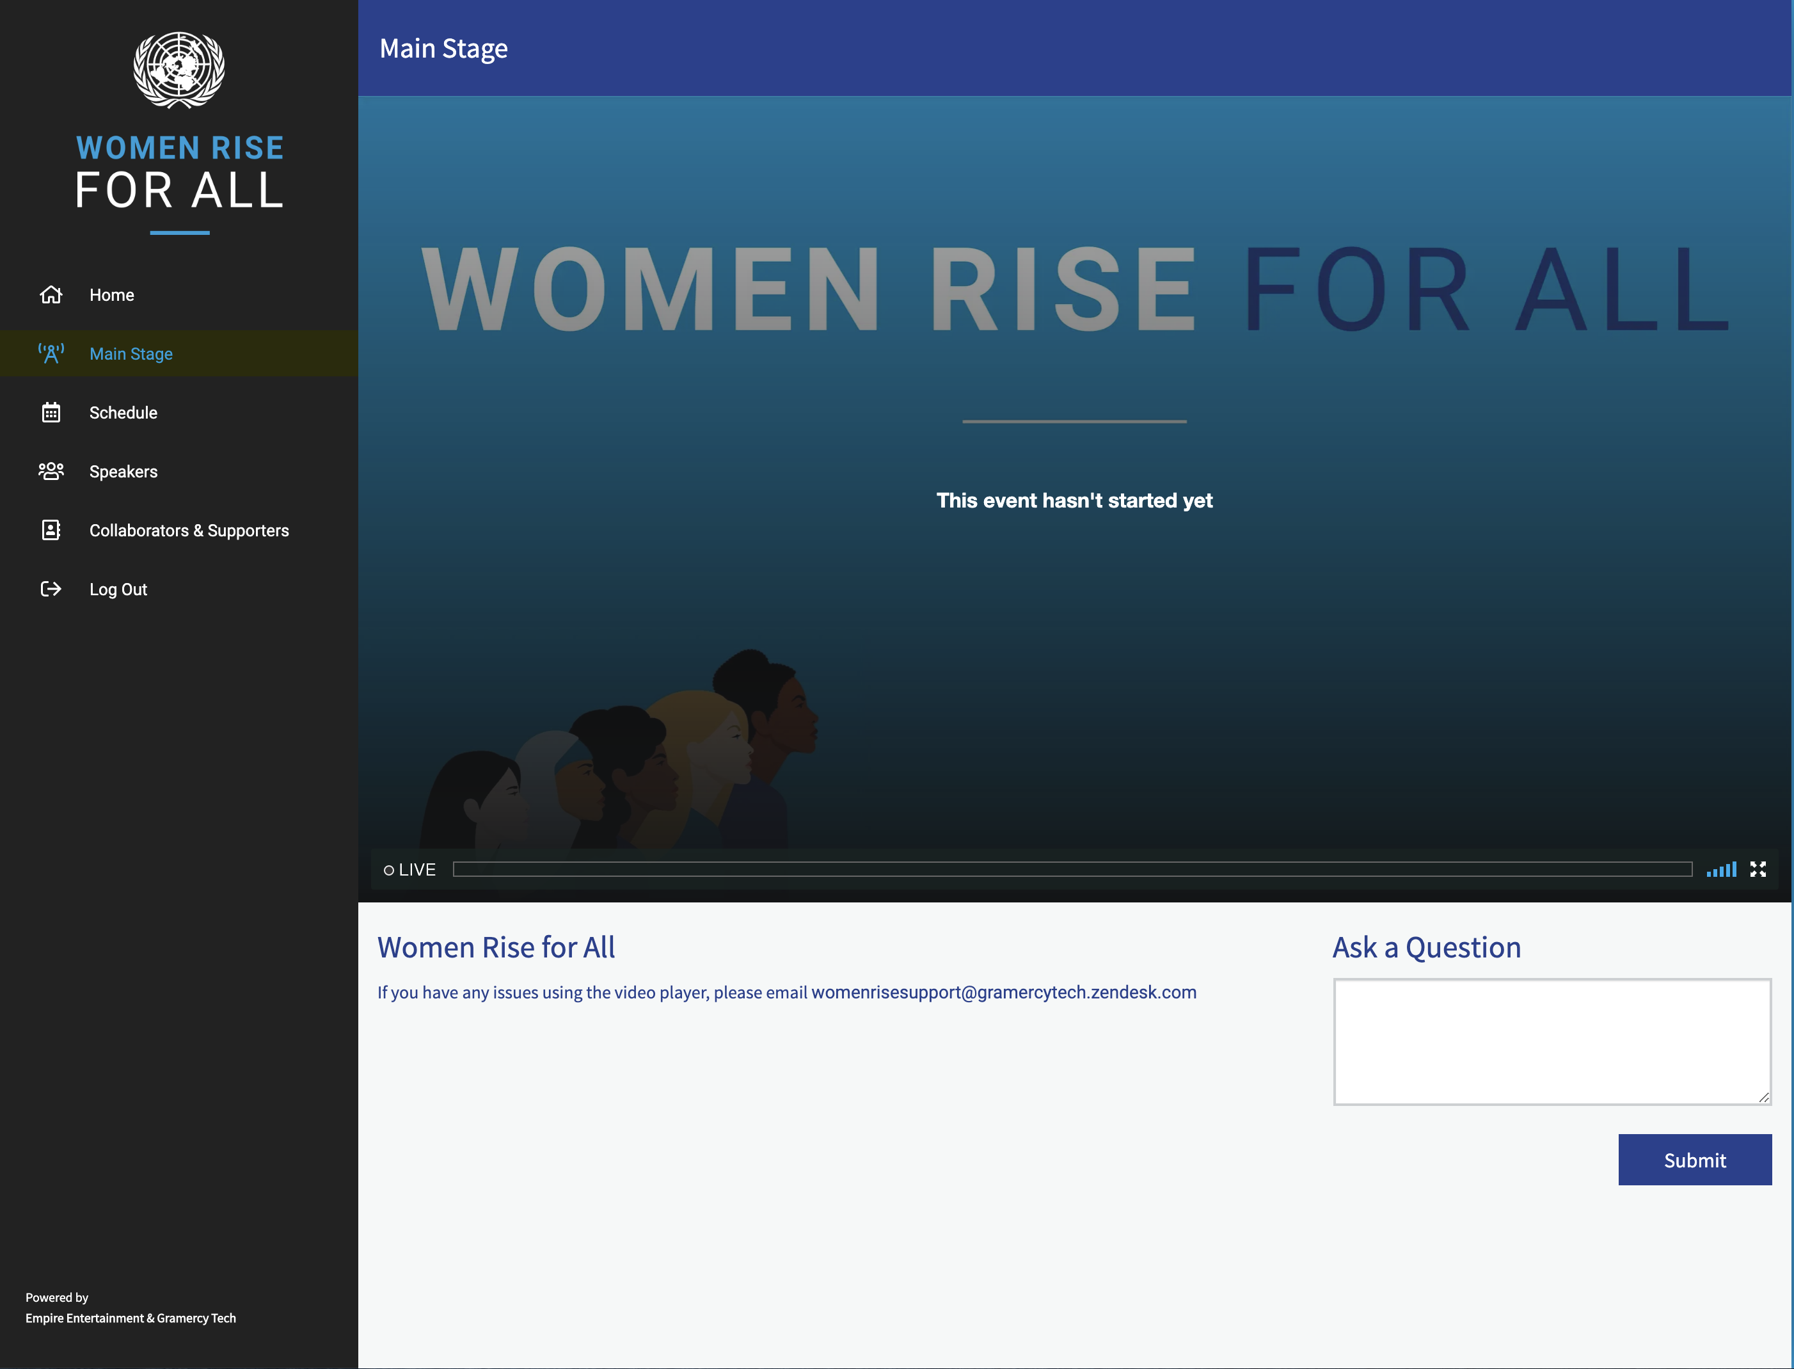Click the Speakers people icon
The height and width of the screenshot is (1369, 1794).
click(x=51, y=471)
